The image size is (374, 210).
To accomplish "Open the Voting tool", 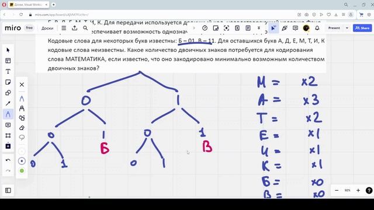I will click(216, 28).
